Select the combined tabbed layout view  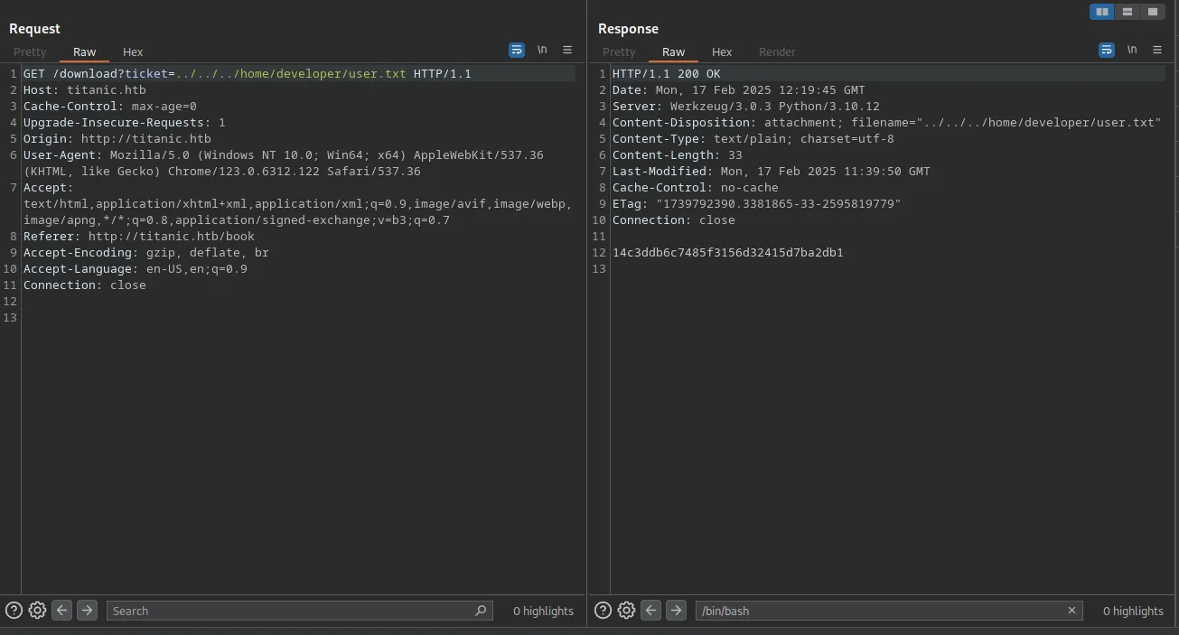1153,12
